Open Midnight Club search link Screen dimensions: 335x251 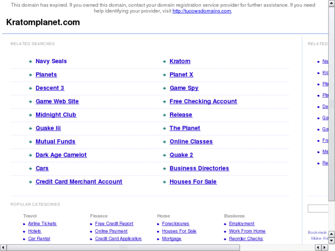(56, 115)
